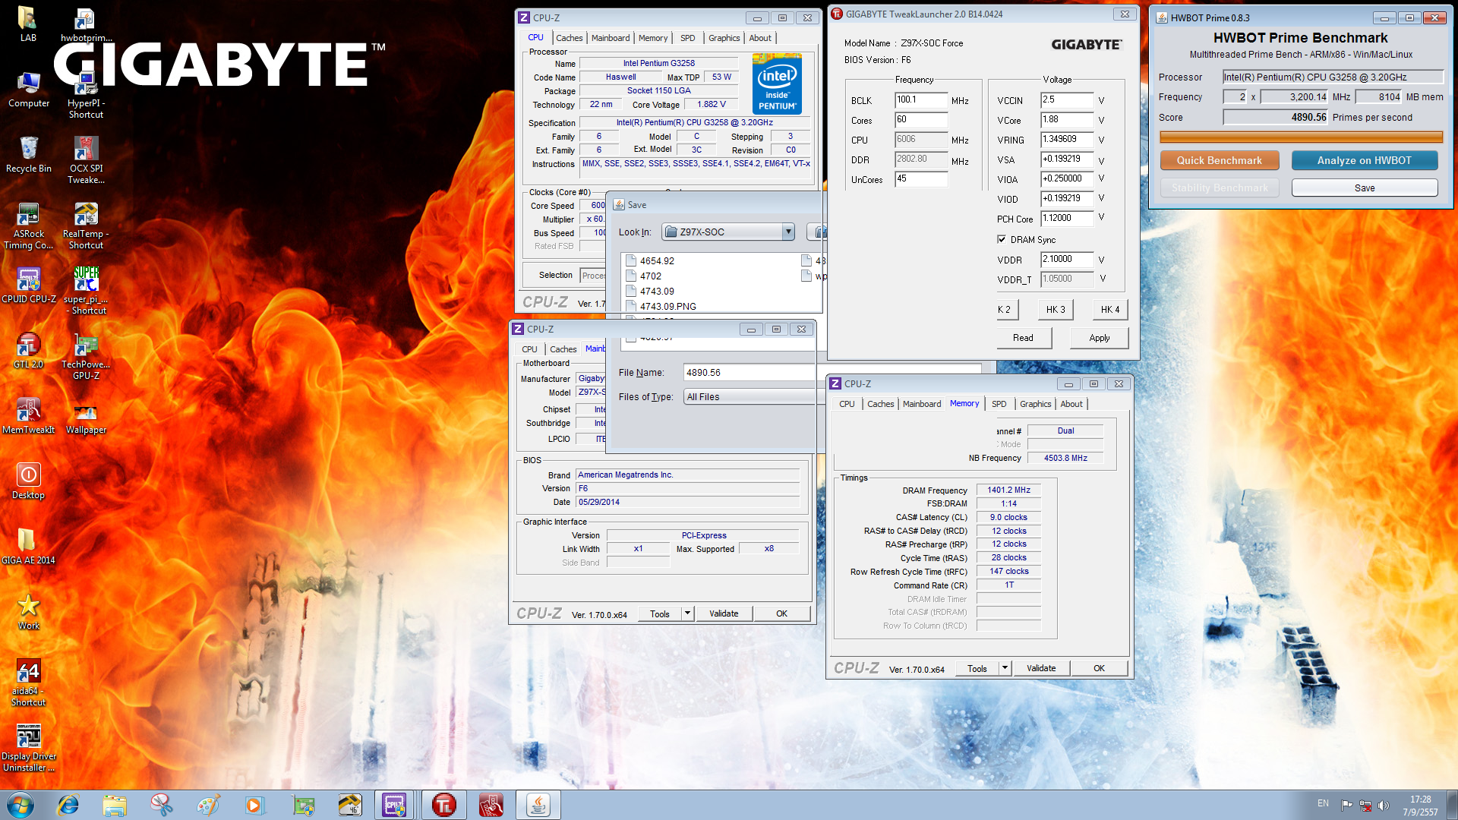1458x820 pixels.
Task: Open the Files of Type combo box
Action: (x=750, y=397)
